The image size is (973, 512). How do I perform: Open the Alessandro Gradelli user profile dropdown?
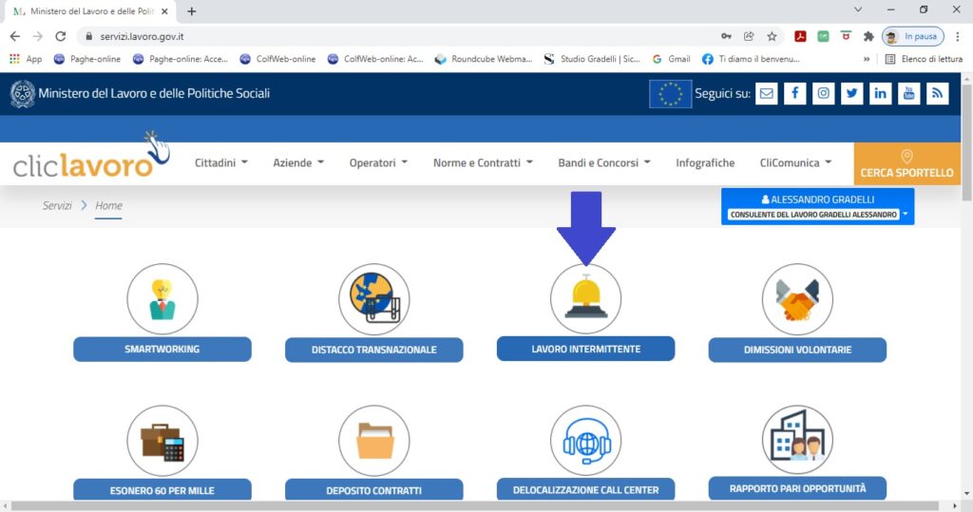[817, 206]
